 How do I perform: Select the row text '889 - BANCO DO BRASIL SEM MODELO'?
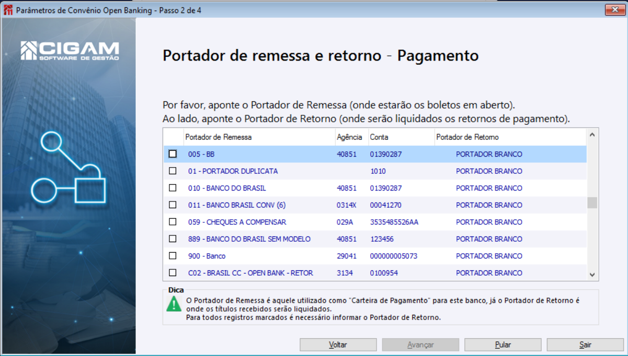tap(249, 239)
